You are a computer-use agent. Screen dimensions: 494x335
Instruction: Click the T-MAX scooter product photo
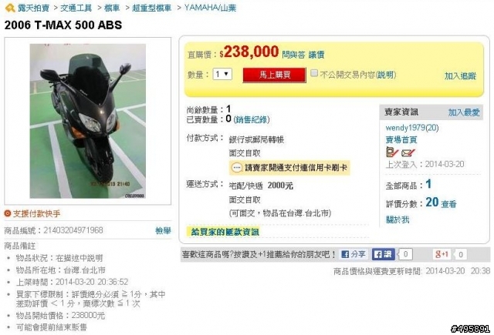(x=88, y=121)
